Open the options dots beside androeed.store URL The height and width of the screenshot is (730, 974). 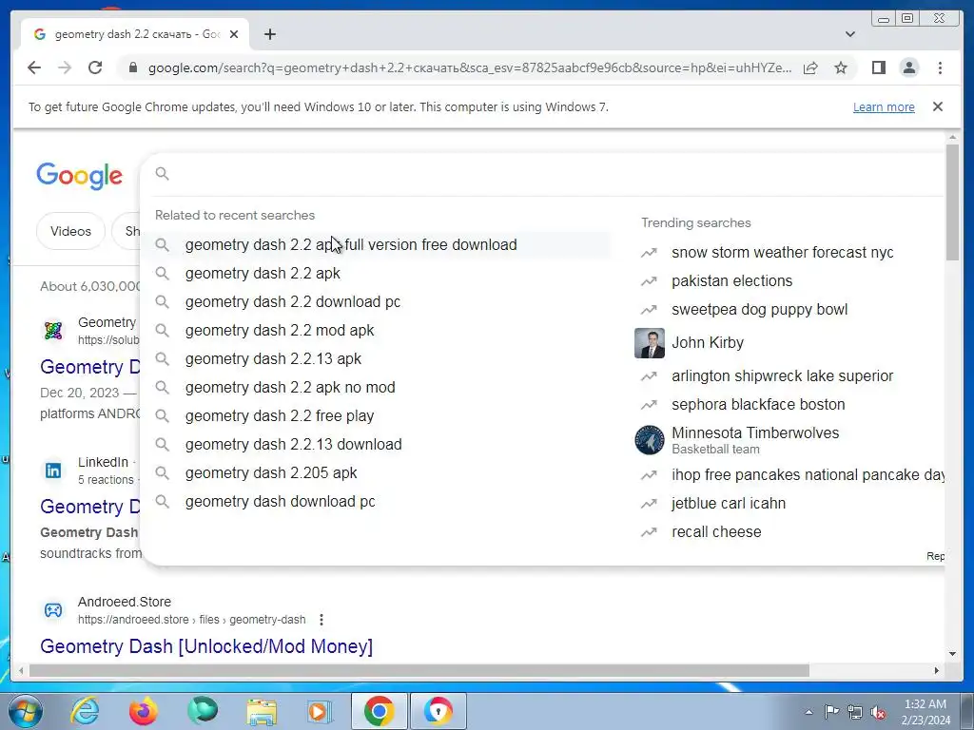coord(321,620)
